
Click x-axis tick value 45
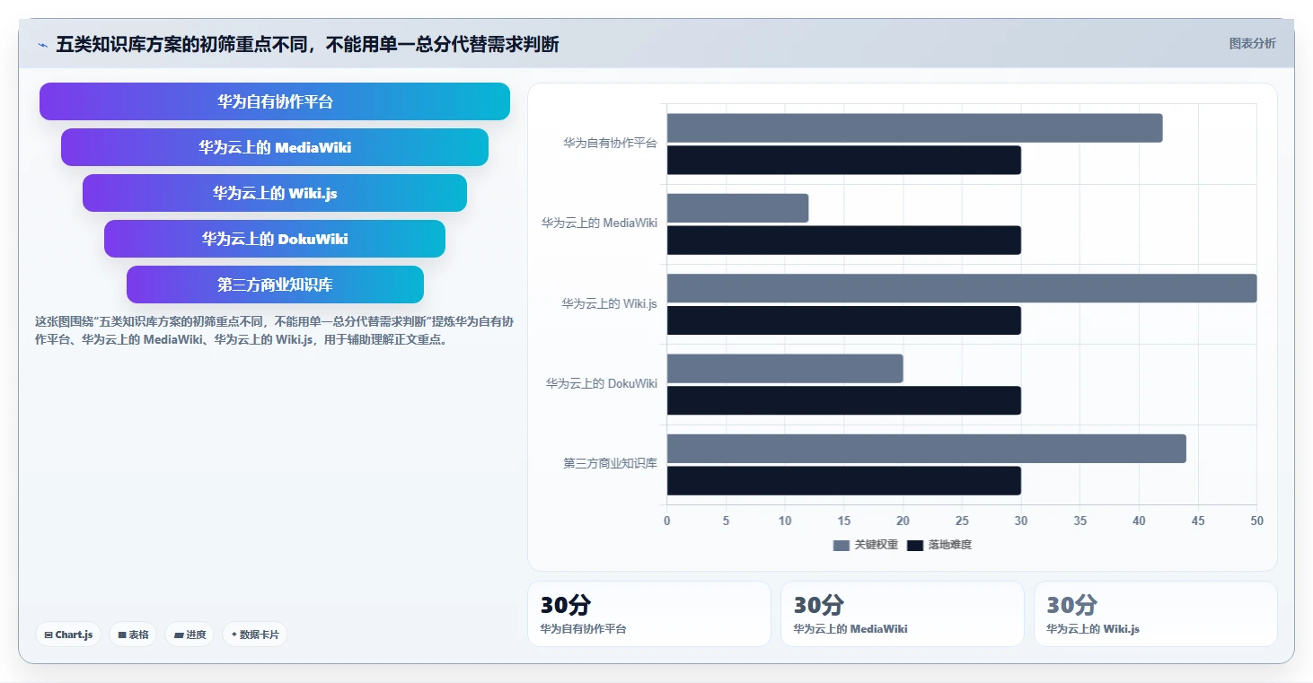[1198, 521]
